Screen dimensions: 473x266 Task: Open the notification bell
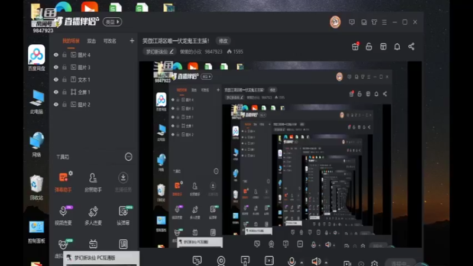(397, 47)
